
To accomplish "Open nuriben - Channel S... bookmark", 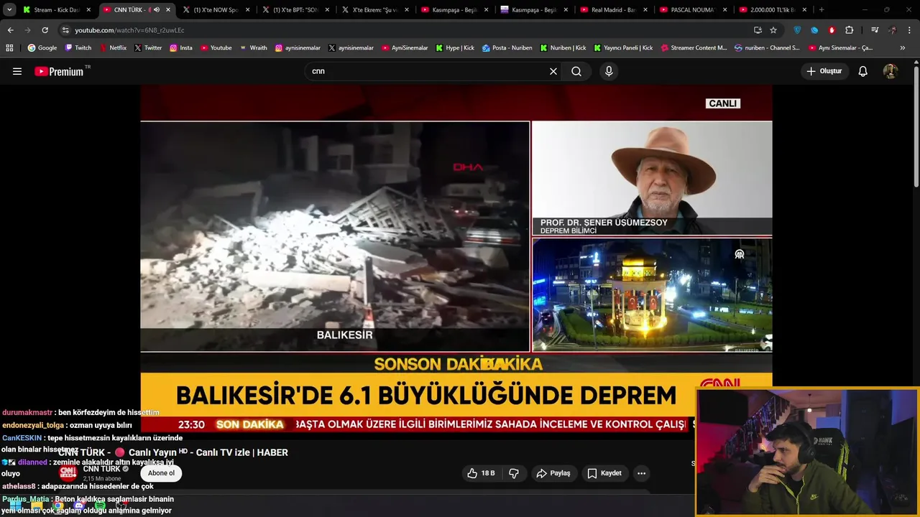I will click(767, 47).
